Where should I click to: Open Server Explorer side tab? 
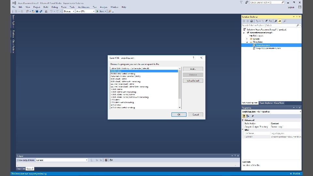[13, 21]
